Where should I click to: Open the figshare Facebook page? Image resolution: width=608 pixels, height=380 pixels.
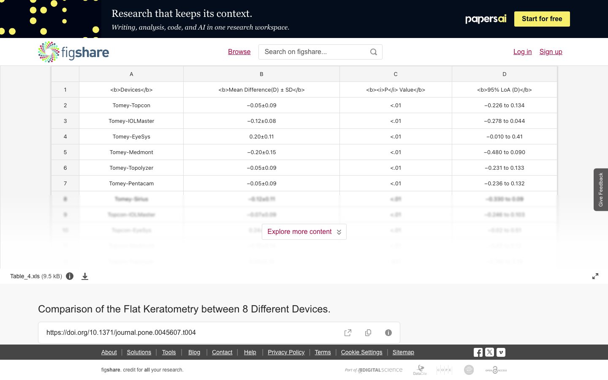click(x=478, y=352)
